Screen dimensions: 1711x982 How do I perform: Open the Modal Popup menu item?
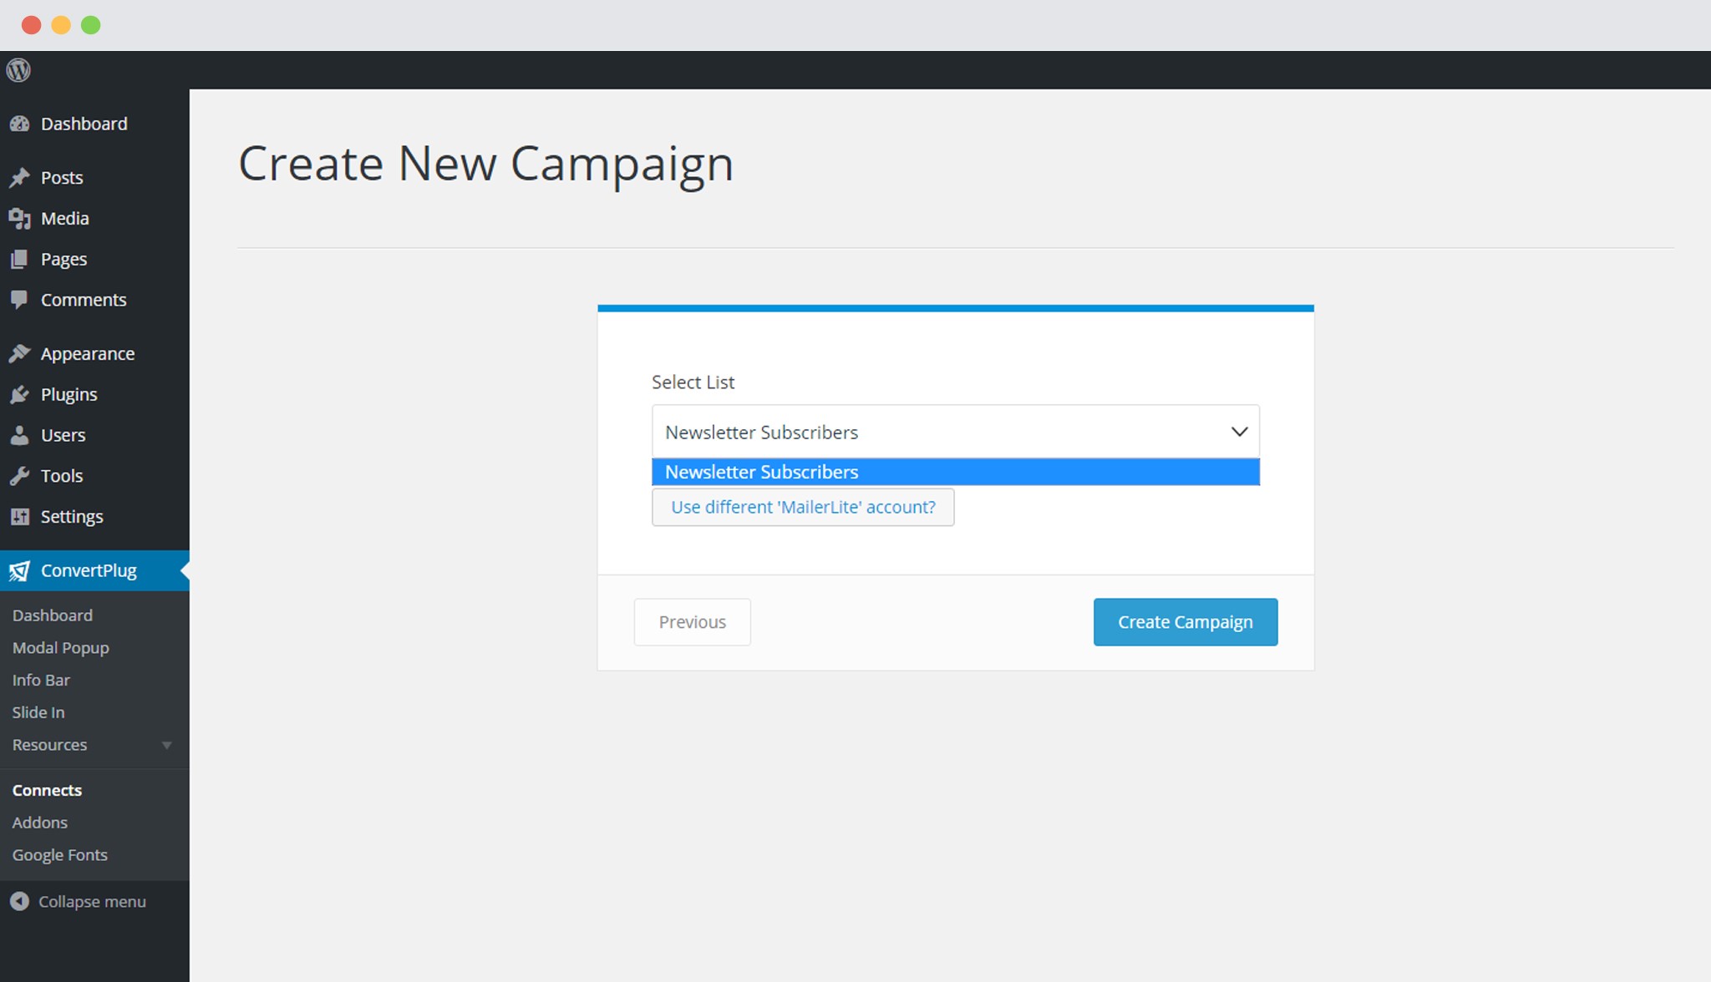click(58, 646)
